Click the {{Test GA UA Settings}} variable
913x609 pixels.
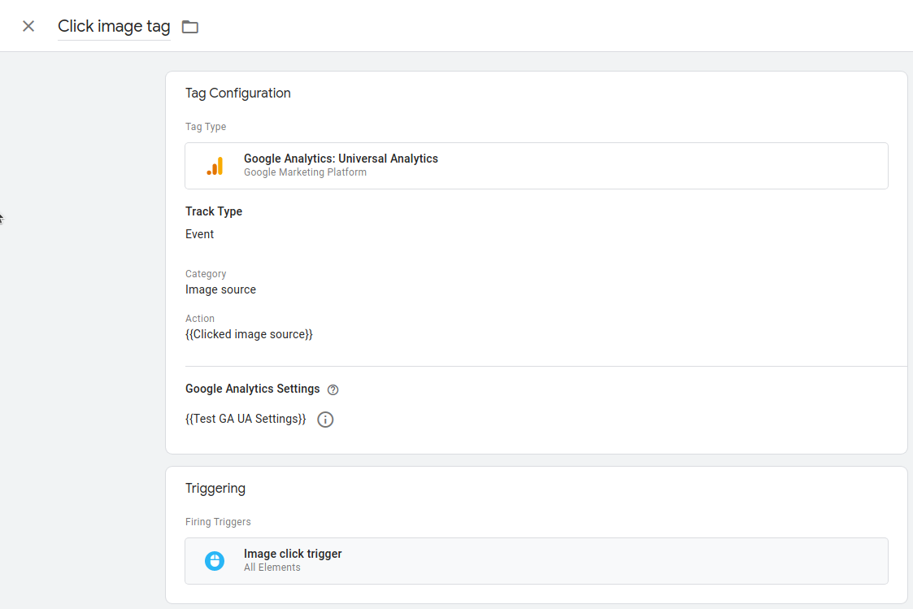pyautogui.click(x=246, y=419)
